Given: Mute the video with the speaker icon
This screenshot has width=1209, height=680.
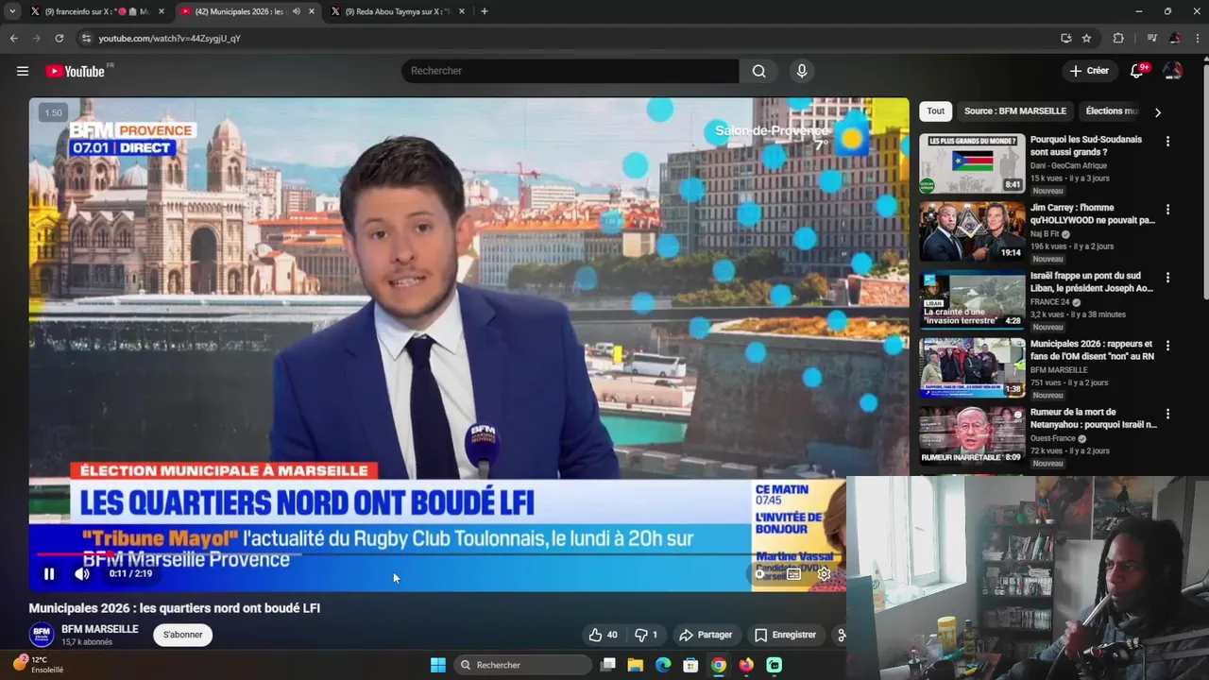Looking at the screenshot, I should click(x=82, y=573).
